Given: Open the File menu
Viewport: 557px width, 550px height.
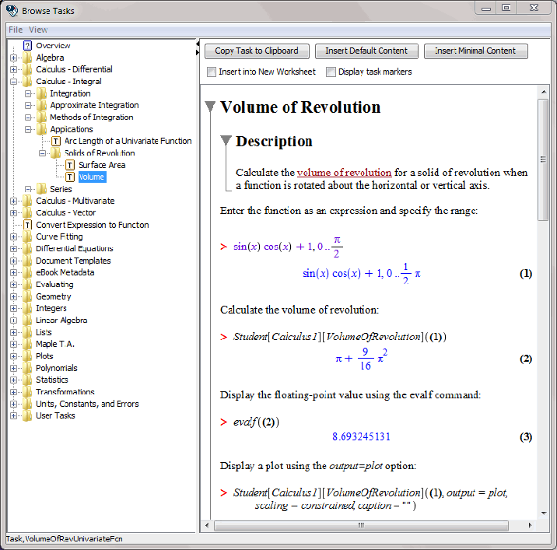Looking at the screenshot, I should click(x=16, y=30).
